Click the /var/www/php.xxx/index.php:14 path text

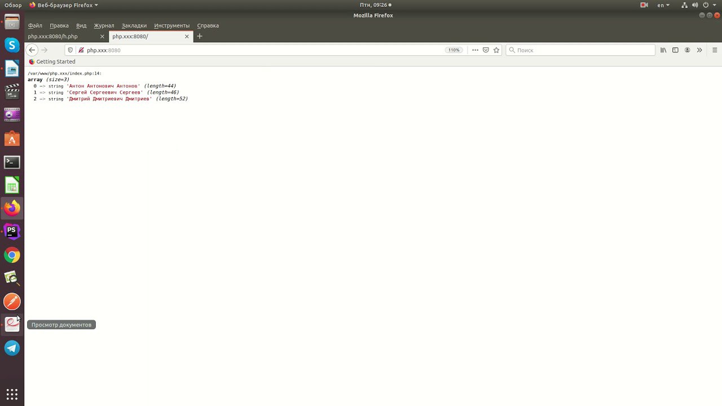[x=64, y=73]
